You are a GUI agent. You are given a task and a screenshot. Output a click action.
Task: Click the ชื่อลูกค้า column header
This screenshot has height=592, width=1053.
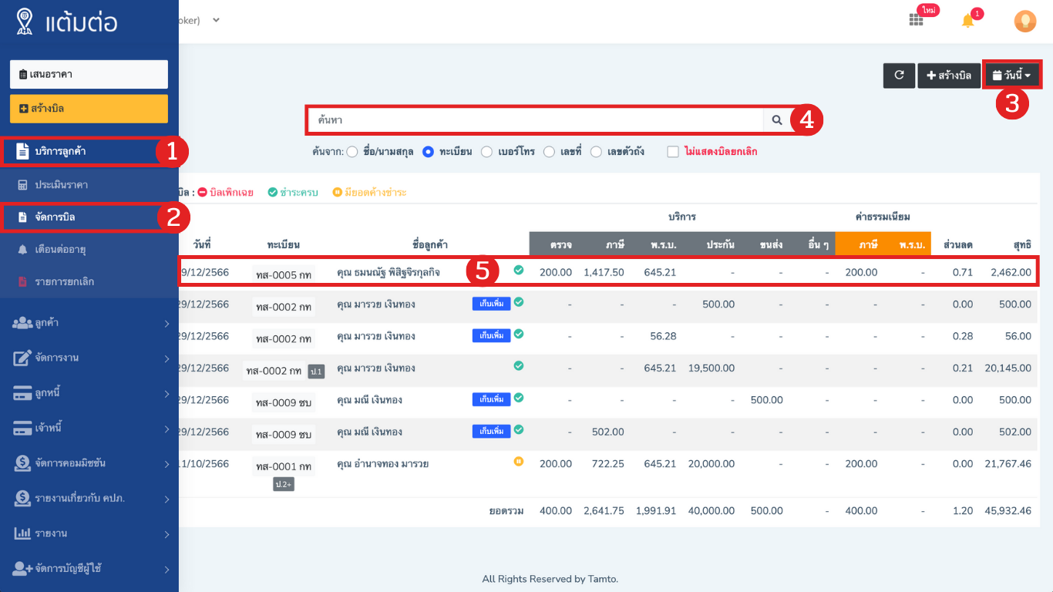tap(430, 244)
